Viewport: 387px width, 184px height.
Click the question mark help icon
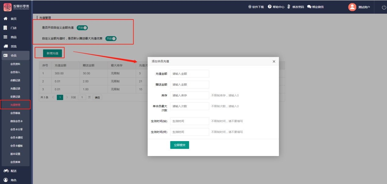[270, 7]
